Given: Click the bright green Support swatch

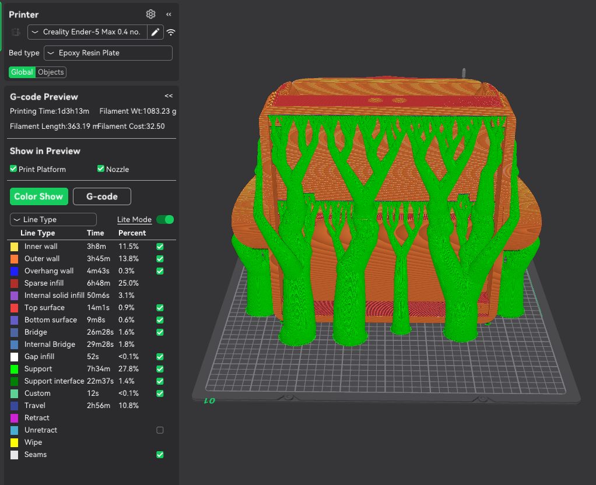Looking at the screenshot, I should (x=14, y=368).
